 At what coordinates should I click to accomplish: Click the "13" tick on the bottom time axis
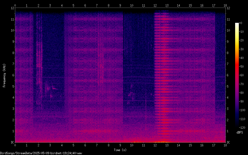click(167, 145)
